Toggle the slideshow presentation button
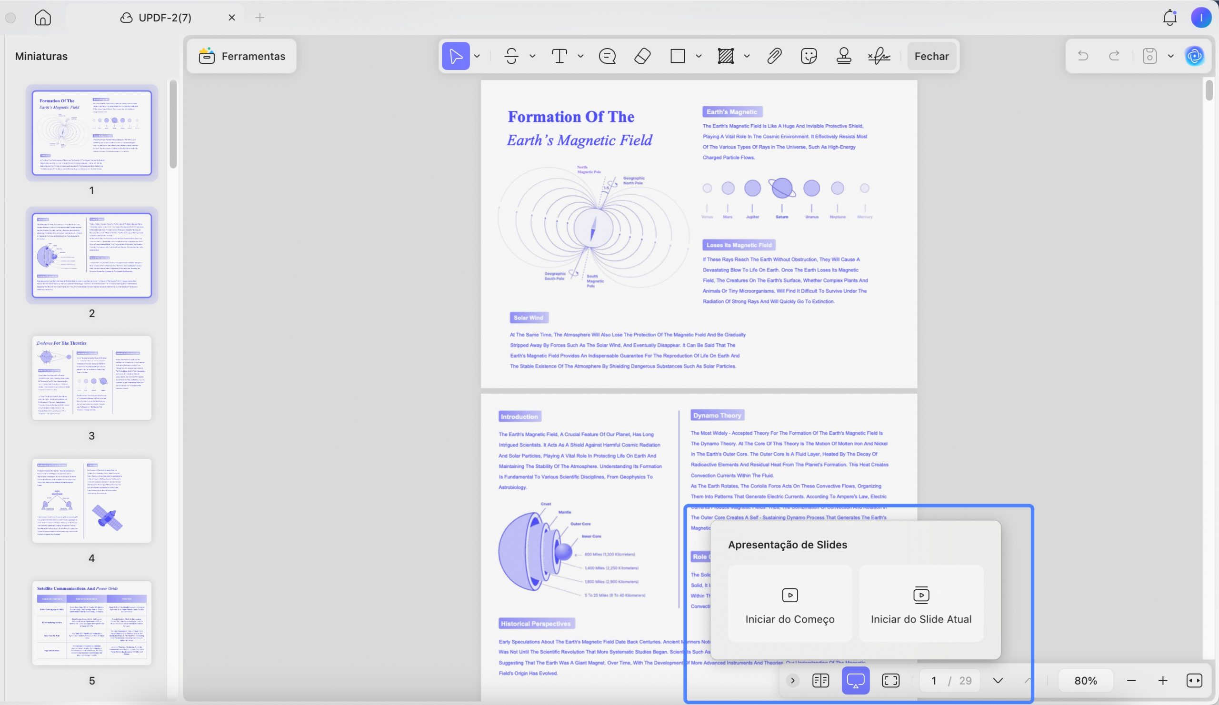 (x=855, y=680)
